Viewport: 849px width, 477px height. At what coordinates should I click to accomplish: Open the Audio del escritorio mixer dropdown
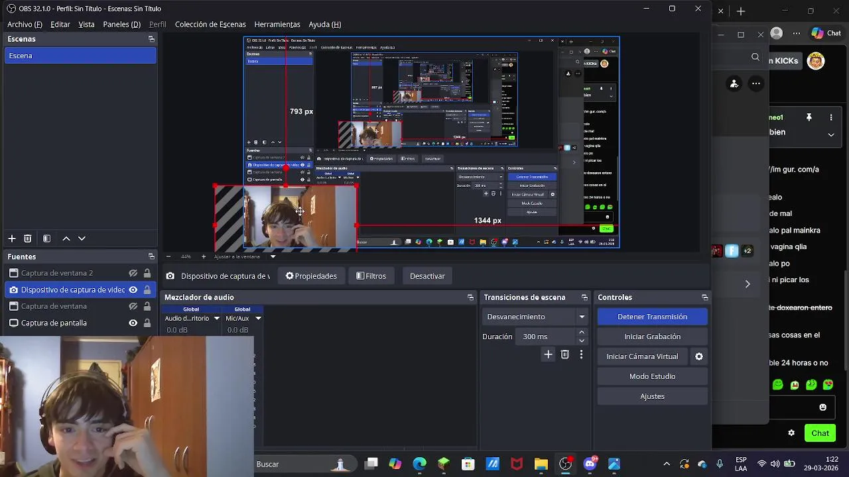[x=216, y=319]
